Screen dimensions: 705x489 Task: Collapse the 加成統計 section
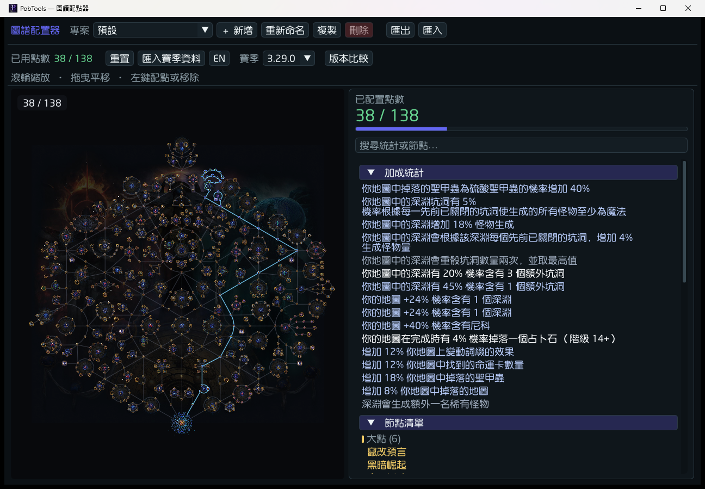pyautogui.click(x=518, y=173)
